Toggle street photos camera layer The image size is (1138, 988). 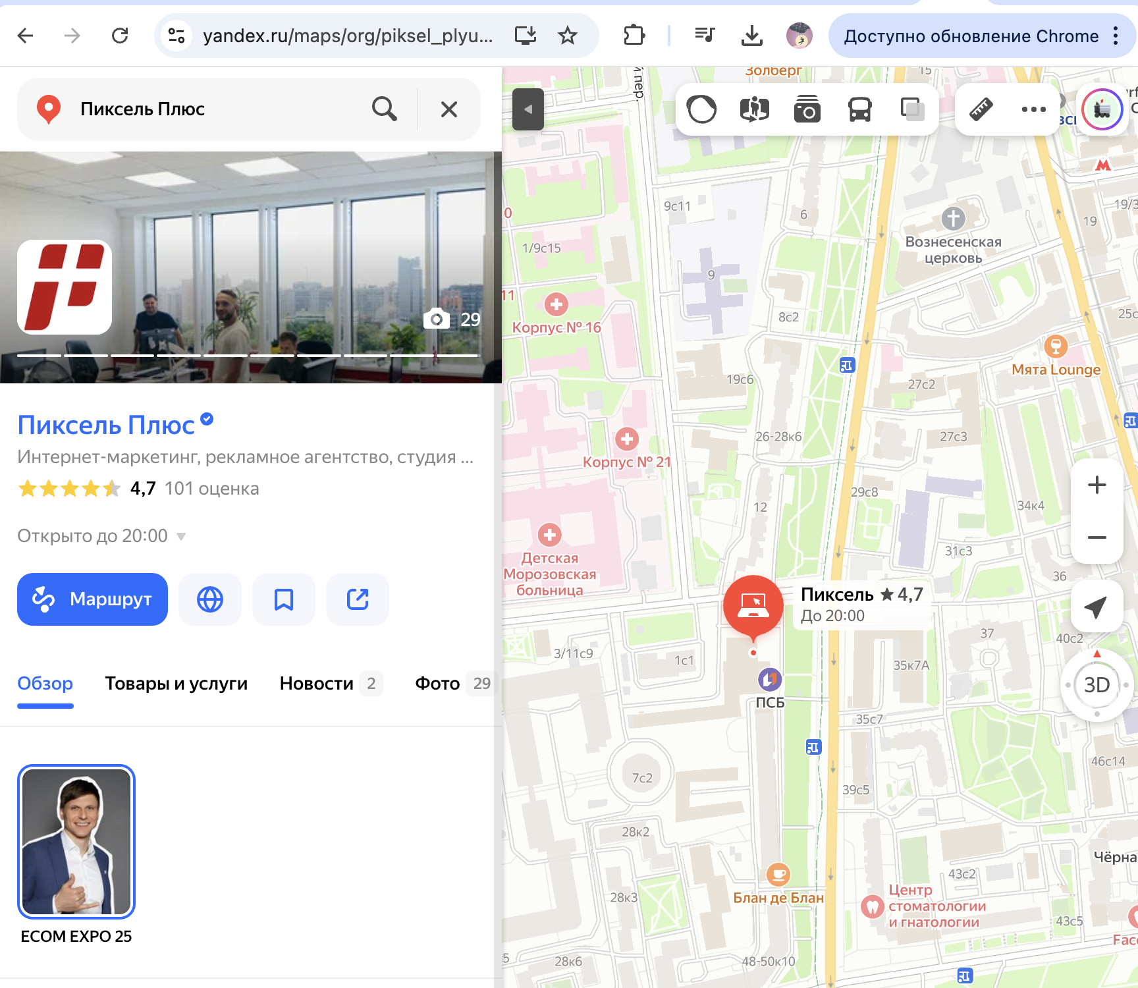point(807,109)
